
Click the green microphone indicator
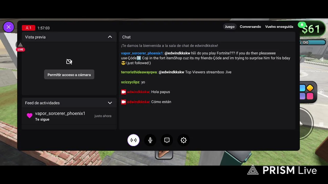click(x=302, y=25)
